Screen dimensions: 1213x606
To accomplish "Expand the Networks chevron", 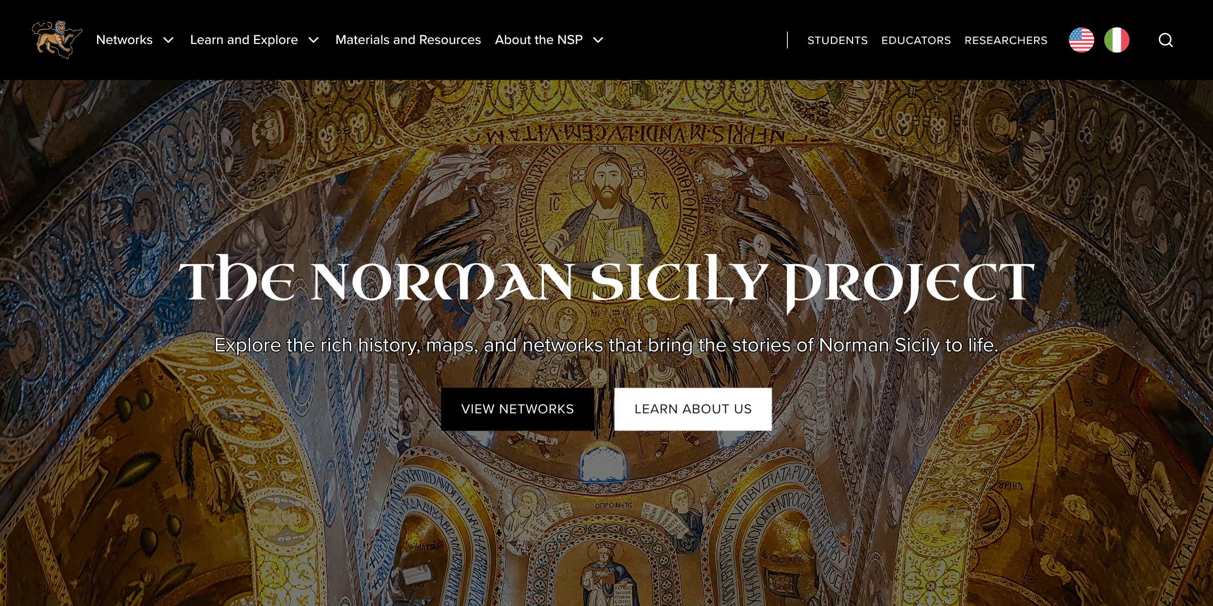I will pyautogui.click(x=168, y=40).
